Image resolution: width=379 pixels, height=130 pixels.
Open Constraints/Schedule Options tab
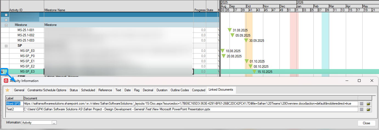click(47, 90)
